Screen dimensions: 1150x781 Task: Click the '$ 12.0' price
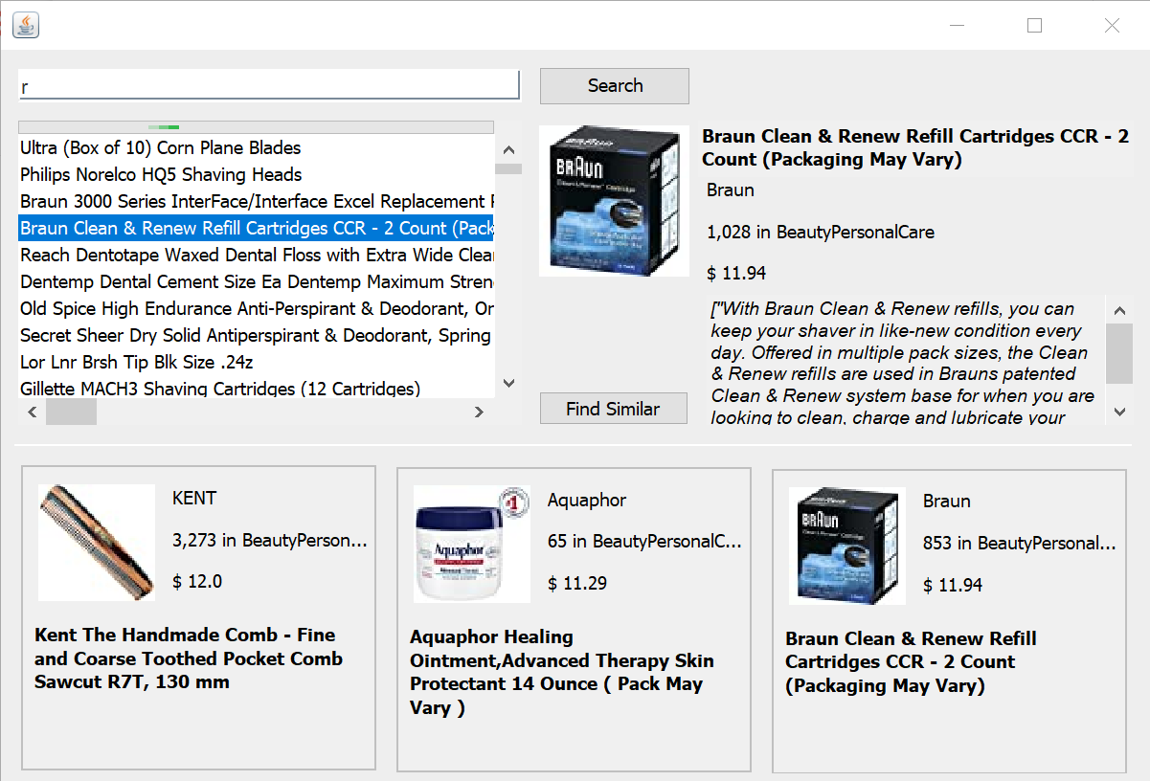(x=197, y=582)
